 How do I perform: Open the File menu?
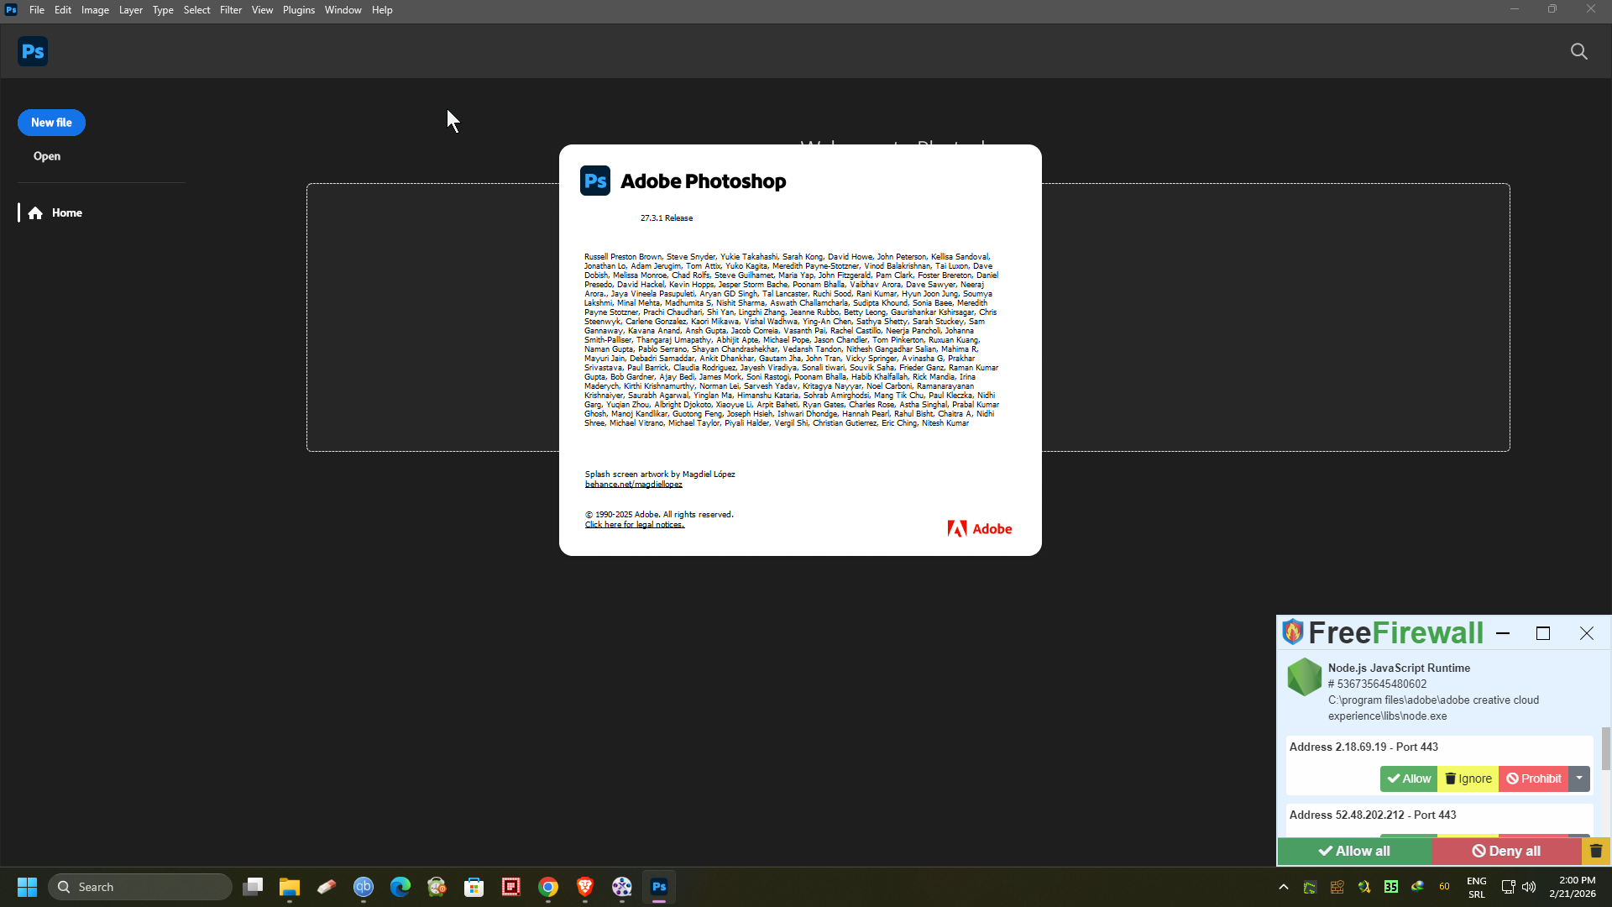37,10
